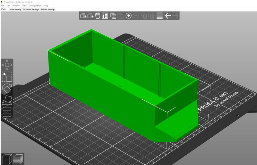Select the Move gizmo tool
Viewport: 257px width, 165px height.
point(7,65)
